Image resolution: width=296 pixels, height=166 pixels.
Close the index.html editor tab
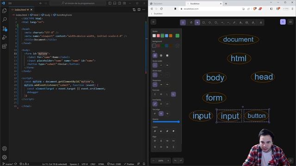[x=31, y=10]
